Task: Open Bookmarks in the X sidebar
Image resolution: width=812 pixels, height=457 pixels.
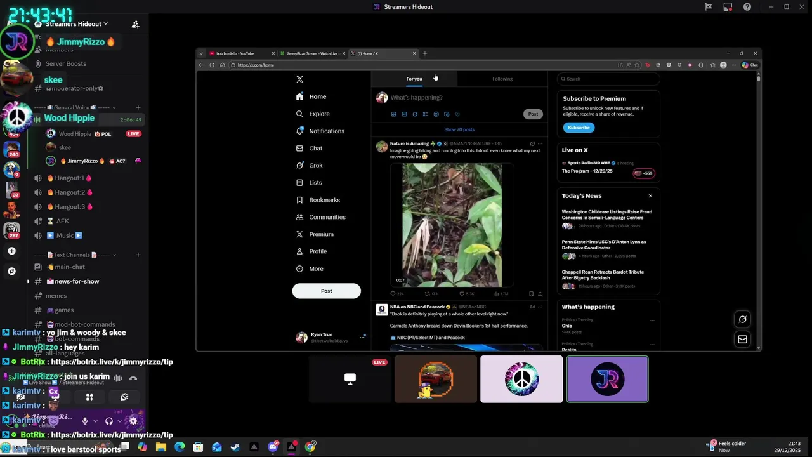Action: point(318,200)
